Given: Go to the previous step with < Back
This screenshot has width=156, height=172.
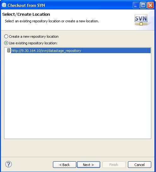Looking at the screenshot, I should tap(65, 164).
